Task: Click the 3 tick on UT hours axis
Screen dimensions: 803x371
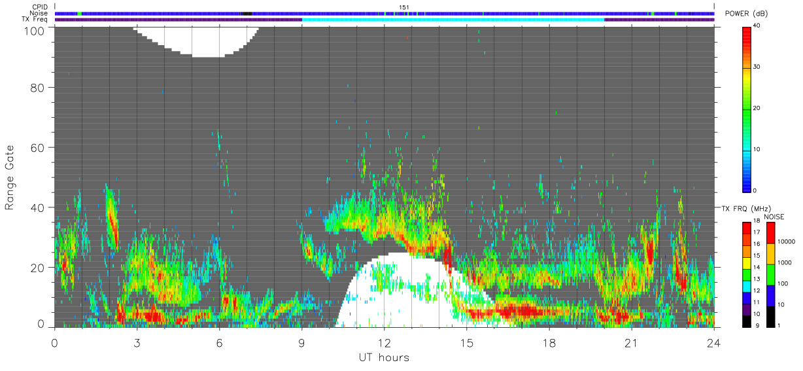Action: click(137, 343)
